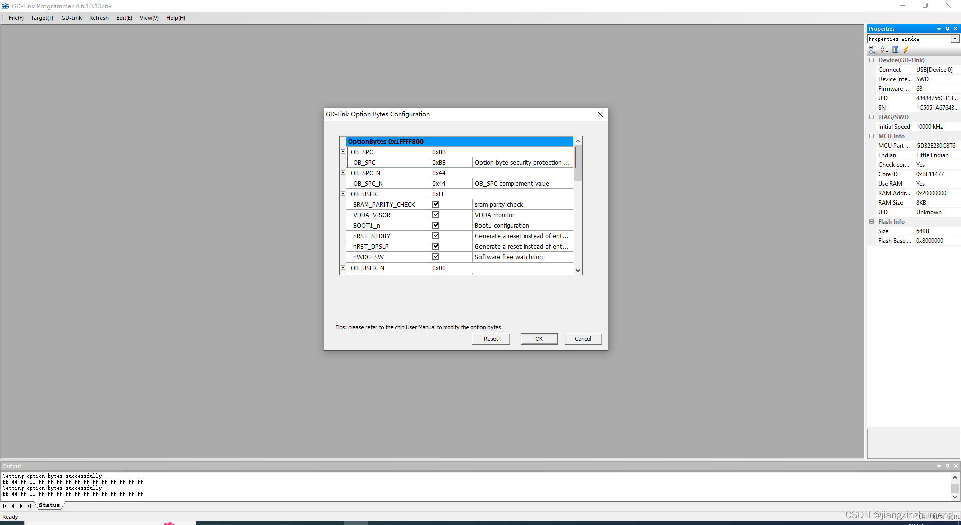Disable the nWDG_SW software watchdog checkbox

pyautogui.click(x=436, y=257)
